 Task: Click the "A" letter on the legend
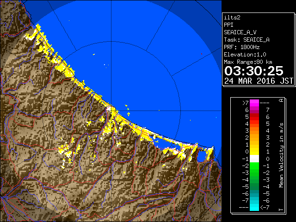[281, 100]
